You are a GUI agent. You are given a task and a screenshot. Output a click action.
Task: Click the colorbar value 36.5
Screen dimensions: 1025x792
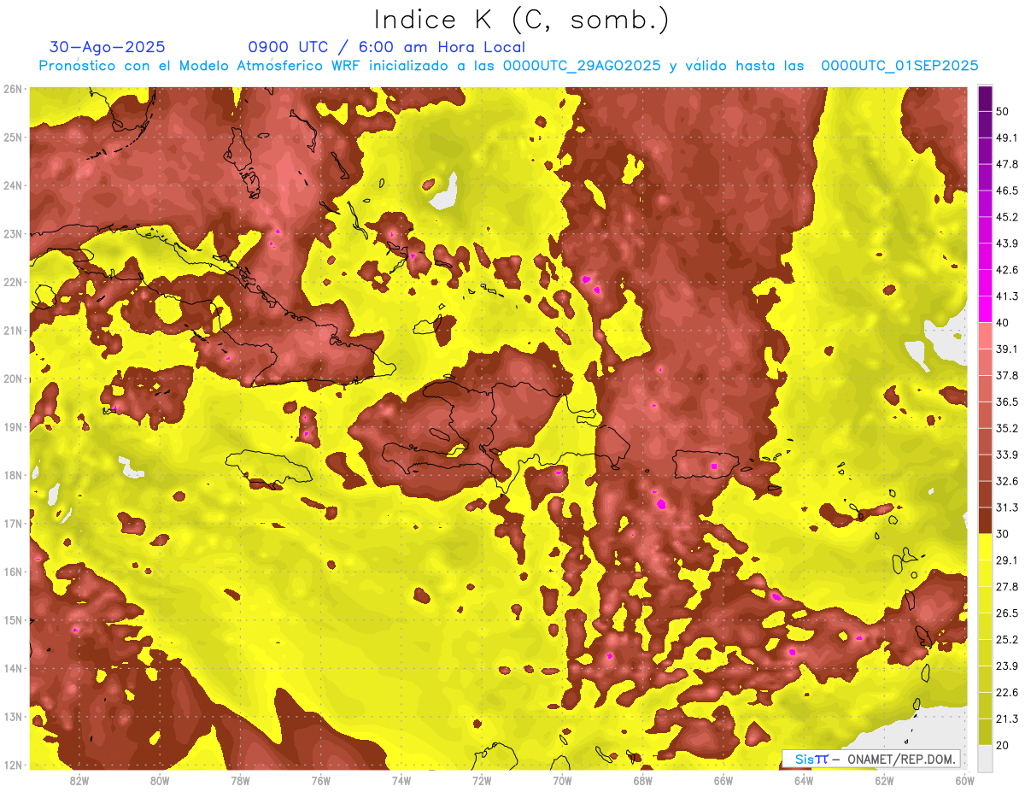click(x=1006, y=402)
